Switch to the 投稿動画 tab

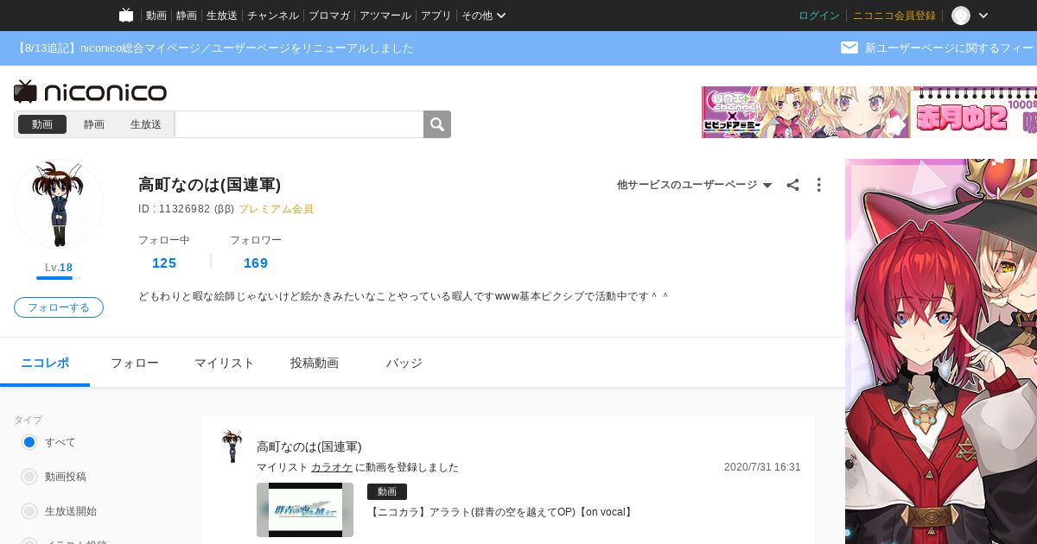(315, 363)
